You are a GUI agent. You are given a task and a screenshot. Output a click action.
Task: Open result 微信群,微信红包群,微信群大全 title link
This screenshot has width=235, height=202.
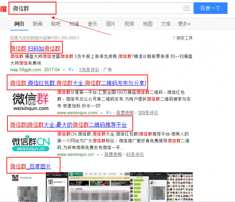[x=78, y=83]
